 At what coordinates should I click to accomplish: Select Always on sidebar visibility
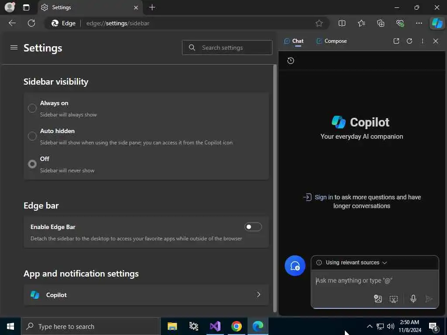32,108
